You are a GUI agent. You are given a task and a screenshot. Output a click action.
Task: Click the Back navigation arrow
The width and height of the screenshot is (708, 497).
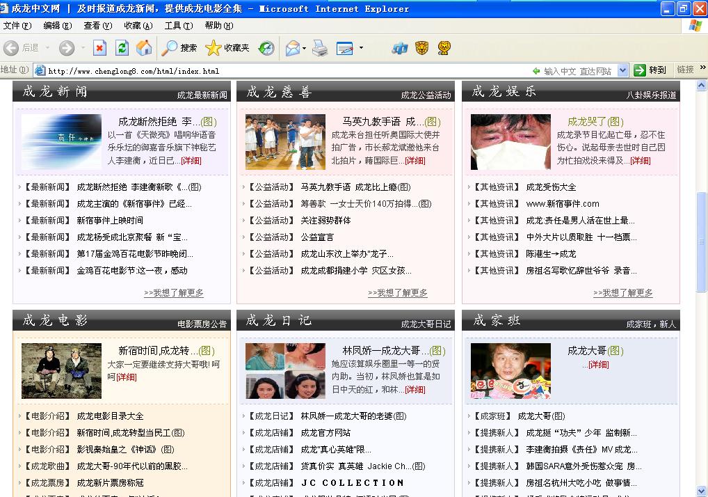[x=11, y=48]
